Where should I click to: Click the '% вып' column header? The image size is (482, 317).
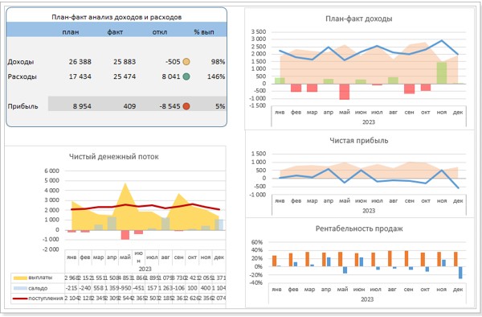(204, 32)
